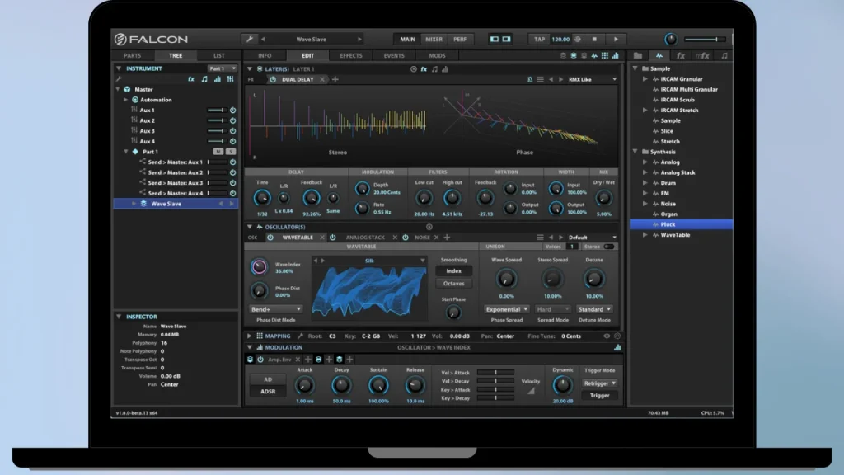Open the file folder tab in browser panel
This screenshot has height=475, width=844.
click(x=638, y=55)
